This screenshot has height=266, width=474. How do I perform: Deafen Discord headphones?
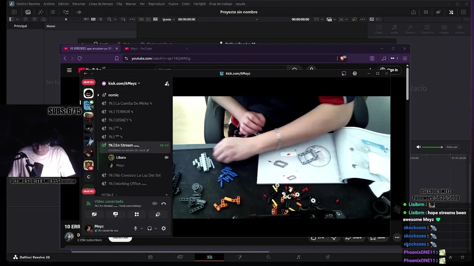click(x=150, y=228)
